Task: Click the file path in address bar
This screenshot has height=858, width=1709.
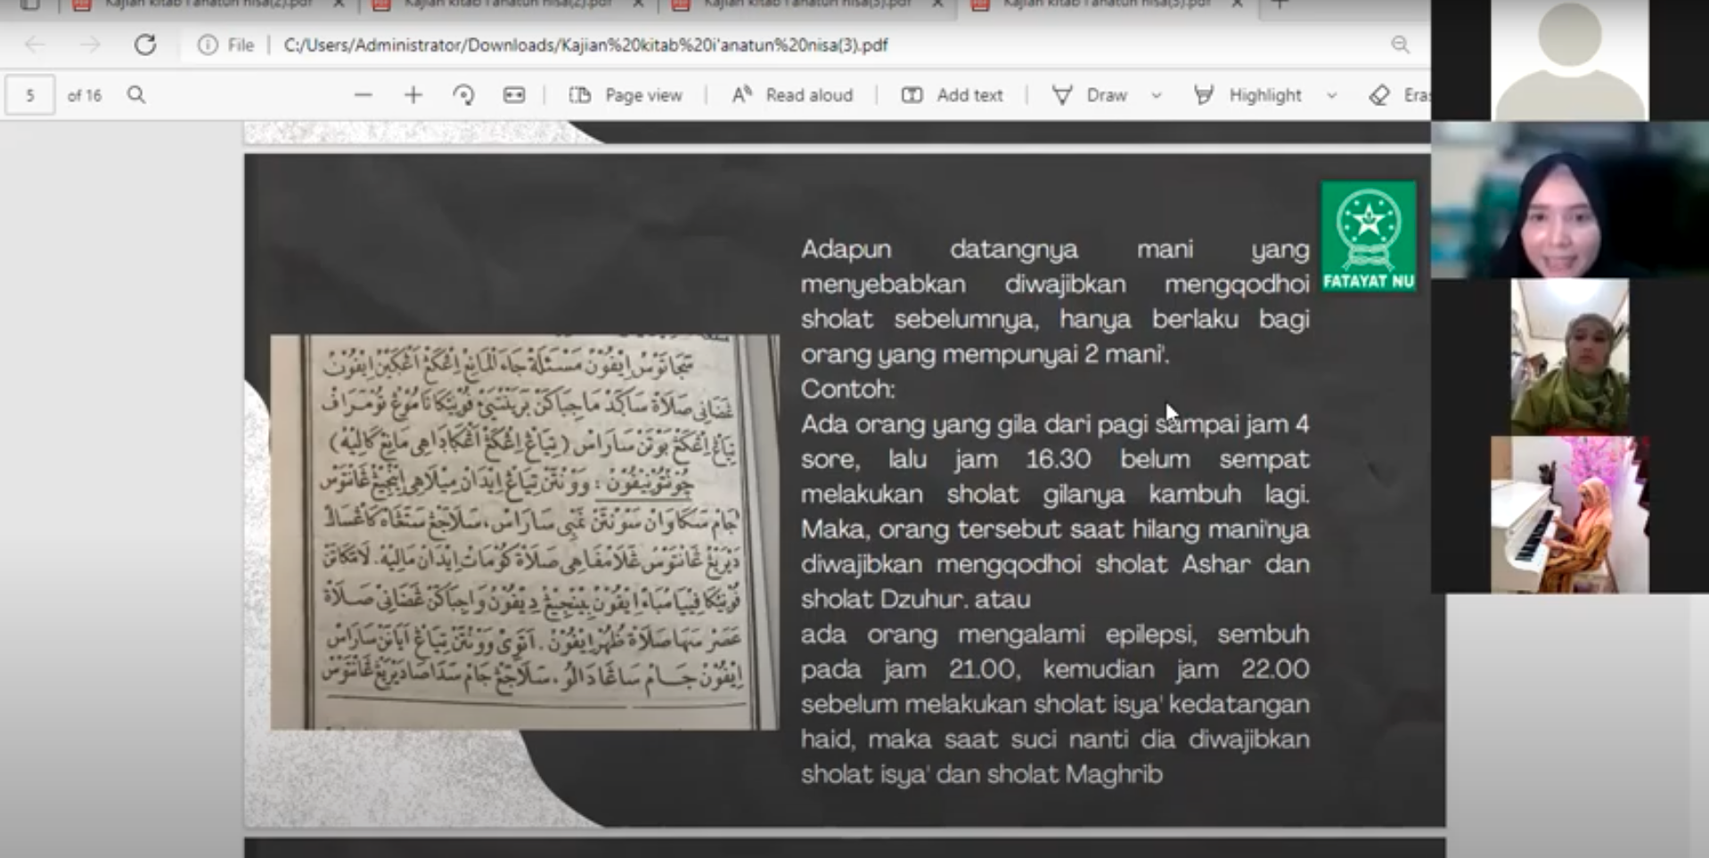Action: 585,45
